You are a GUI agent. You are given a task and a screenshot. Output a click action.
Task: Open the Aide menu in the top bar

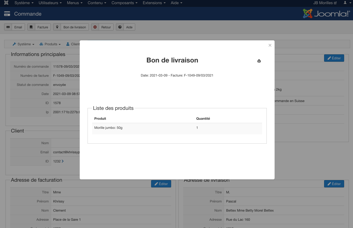pyautogui.click(x=176, y=3)
